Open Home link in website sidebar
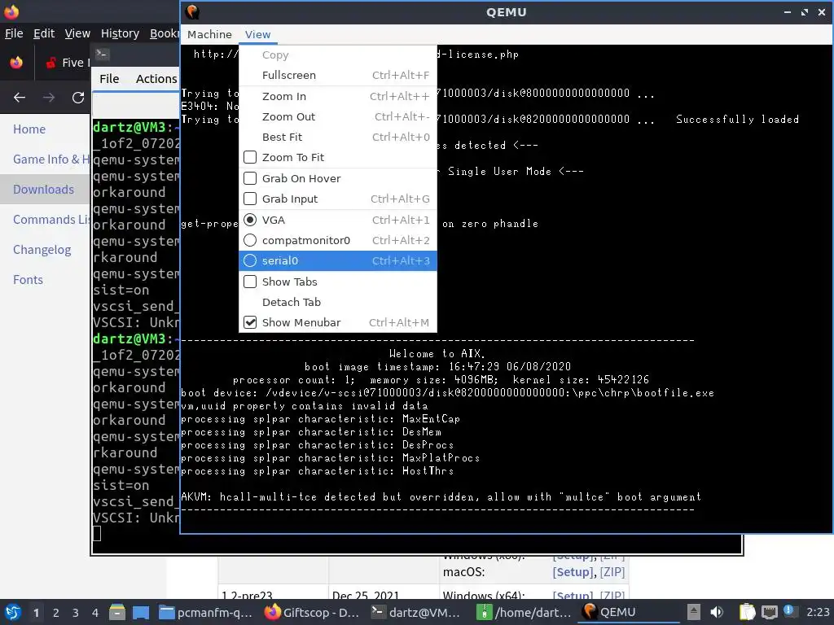This screenshot has height=625, width=834. tap(29, 129)
